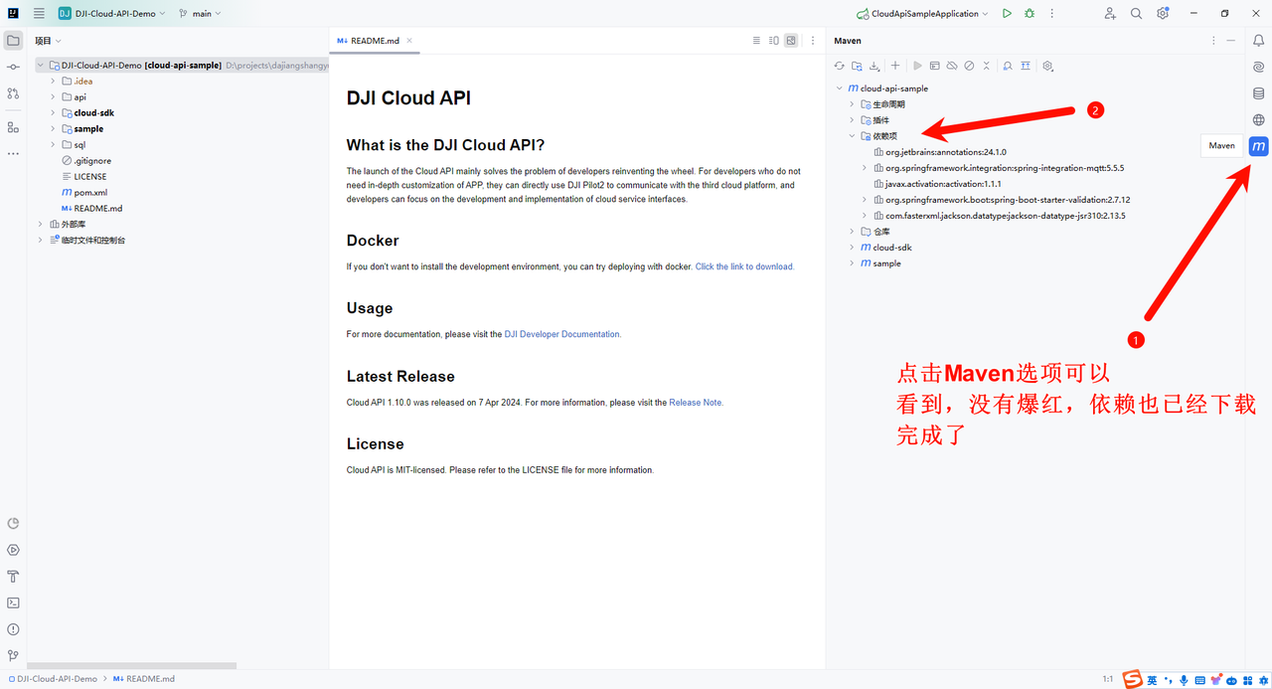Open the Structure tool window
The height and width of the screenshot is (689, 1272).
pyautogui.click(x=13, y=127)
